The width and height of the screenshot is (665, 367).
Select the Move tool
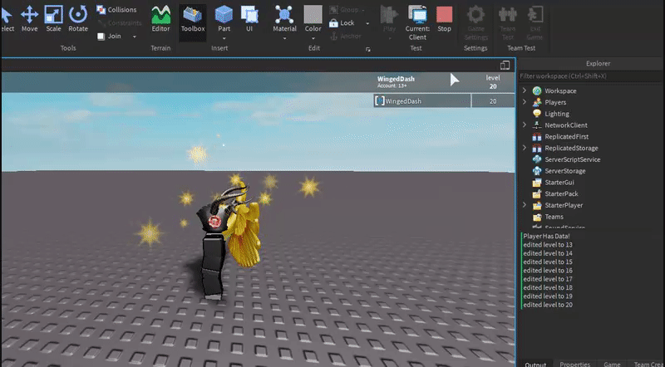tap(29, 19)
